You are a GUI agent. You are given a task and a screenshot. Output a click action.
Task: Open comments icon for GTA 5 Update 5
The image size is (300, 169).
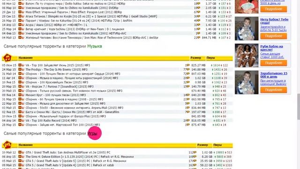(195, 161)
